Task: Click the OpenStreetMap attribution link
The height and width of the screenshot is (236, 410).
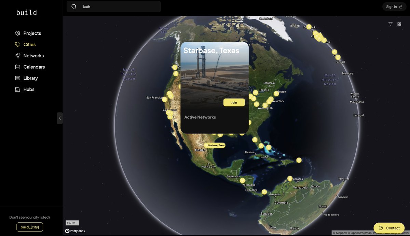Action: click(x=359, y=233)
